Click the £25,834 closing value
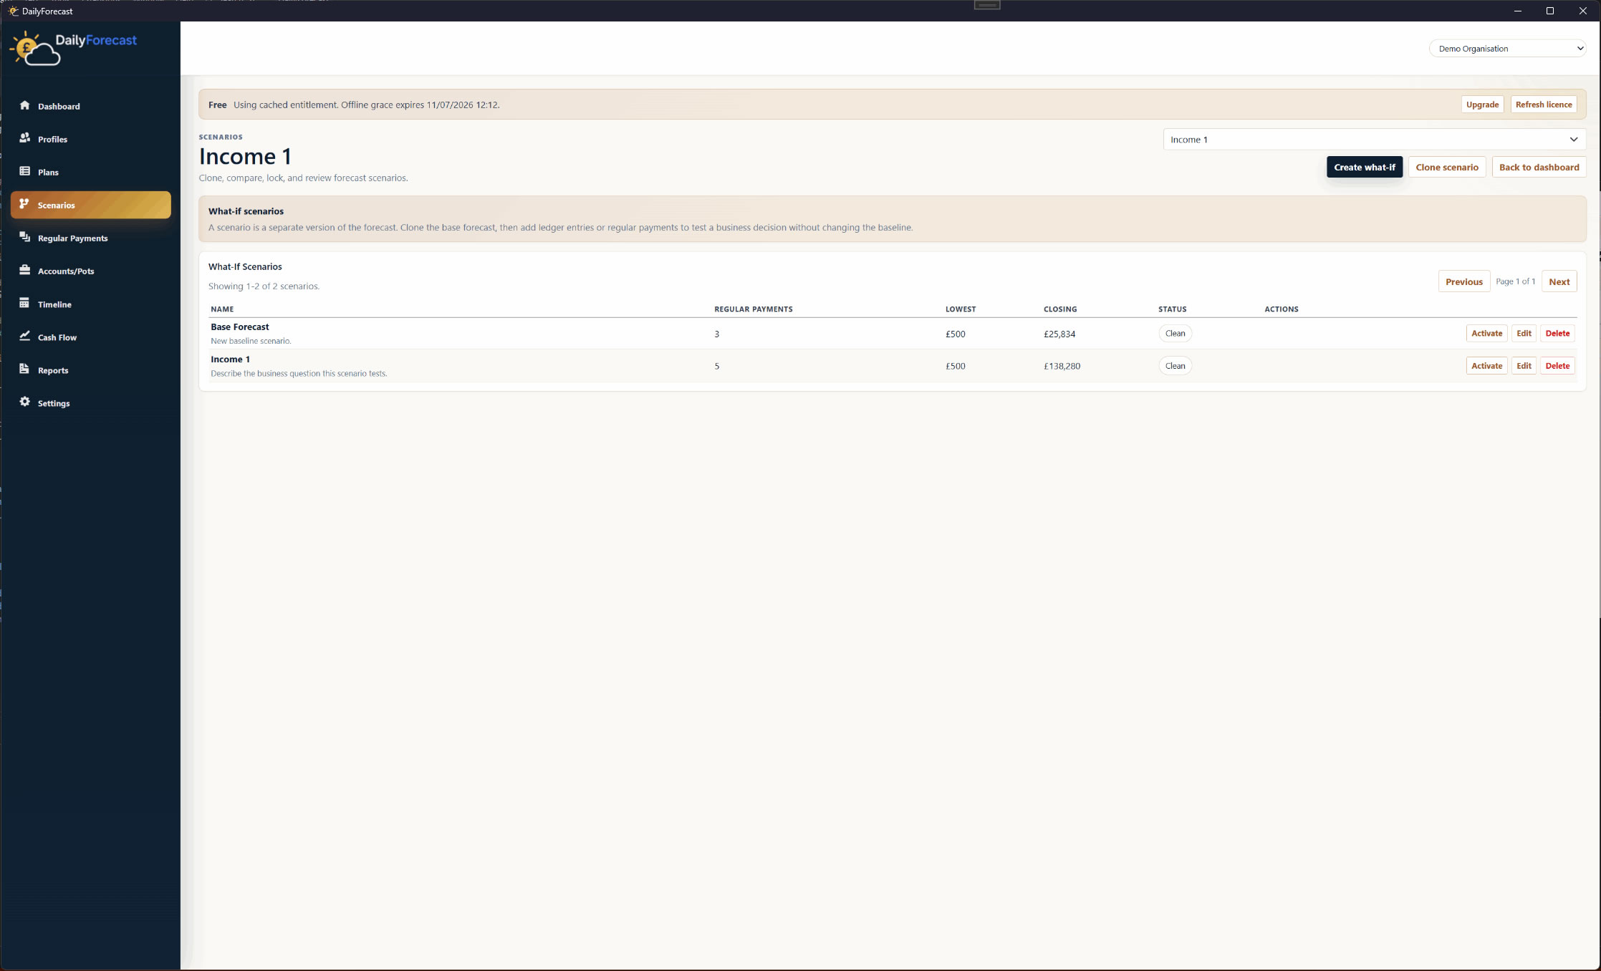Image resolution: width=1601 pixels, height=971 pixels. point(1059,334)
